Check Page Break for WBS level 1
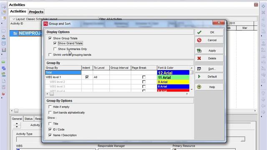267x150 pixels. pos(144,77)
